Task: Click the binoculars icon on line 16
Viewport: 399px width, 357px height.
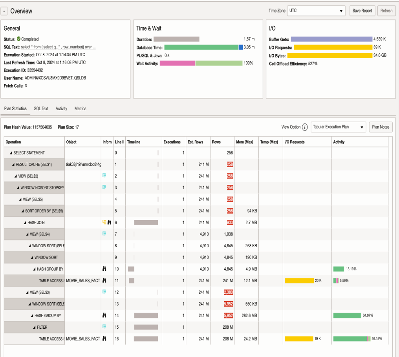Action: (x=104, y=339)
